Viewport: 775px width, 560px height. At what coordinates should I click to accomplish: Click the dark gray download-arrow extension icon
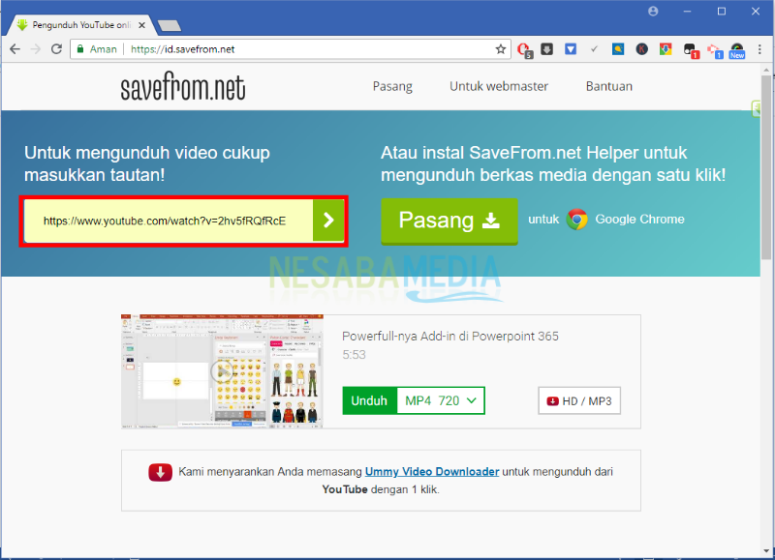pos(546,49)
